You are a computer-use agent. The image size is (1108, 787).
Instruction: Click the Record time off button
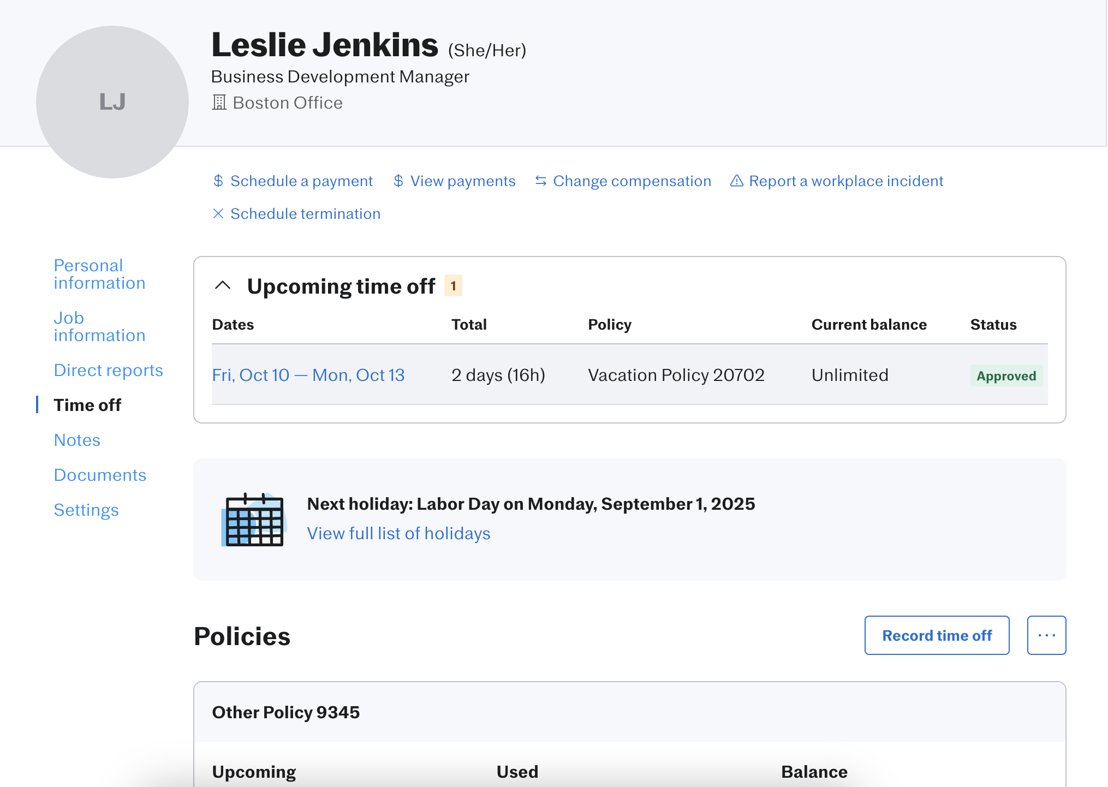click(937, 635)
